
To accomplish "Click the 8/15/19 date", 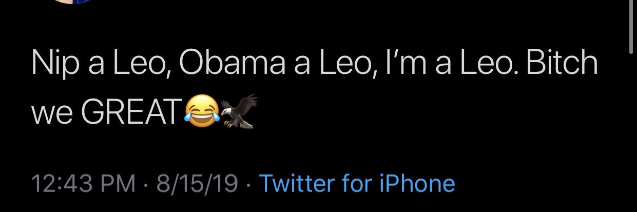I will [198, 183].
